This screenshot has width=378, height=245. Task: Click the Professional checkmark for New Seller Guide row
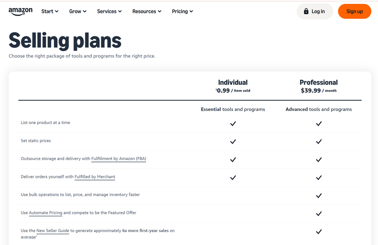(319, 232)
